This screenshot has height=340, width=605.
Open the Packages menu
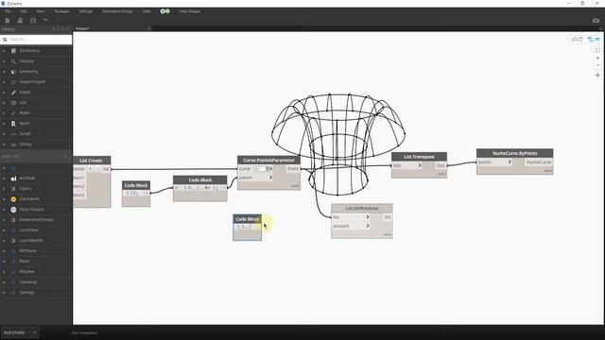pos(61,11)
